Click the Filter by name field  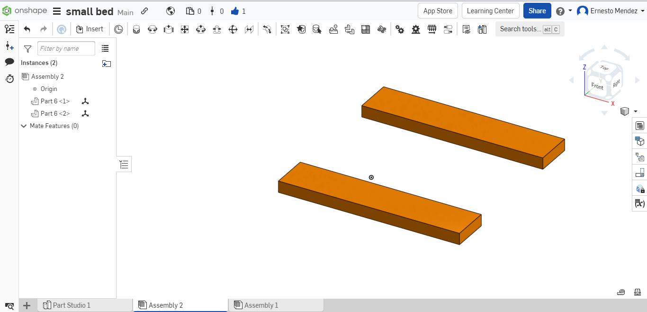click(66, 48)
